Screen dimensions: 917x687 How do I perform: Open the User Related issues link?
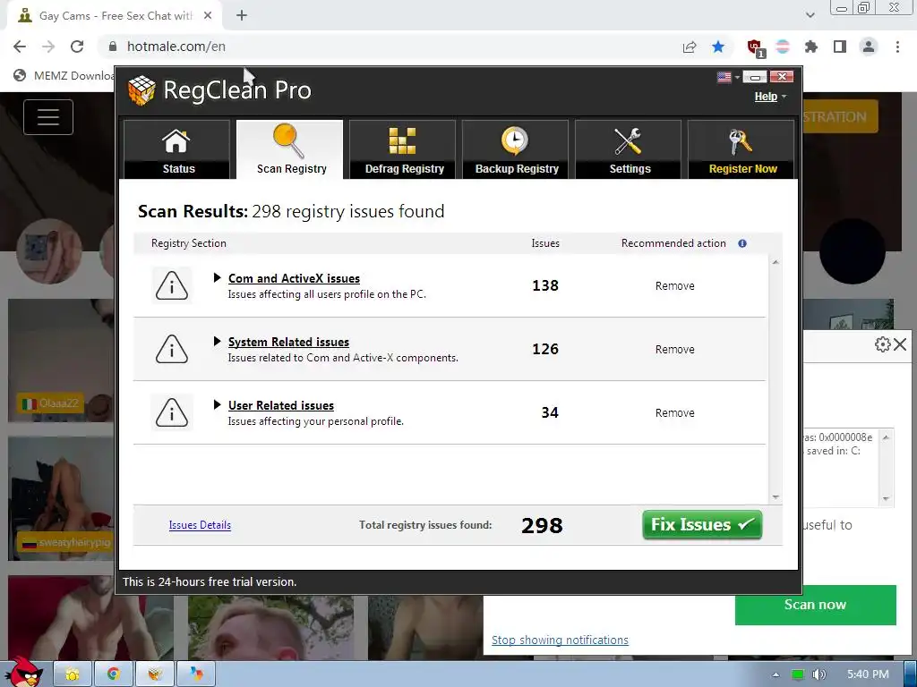(x=281, y=405)
